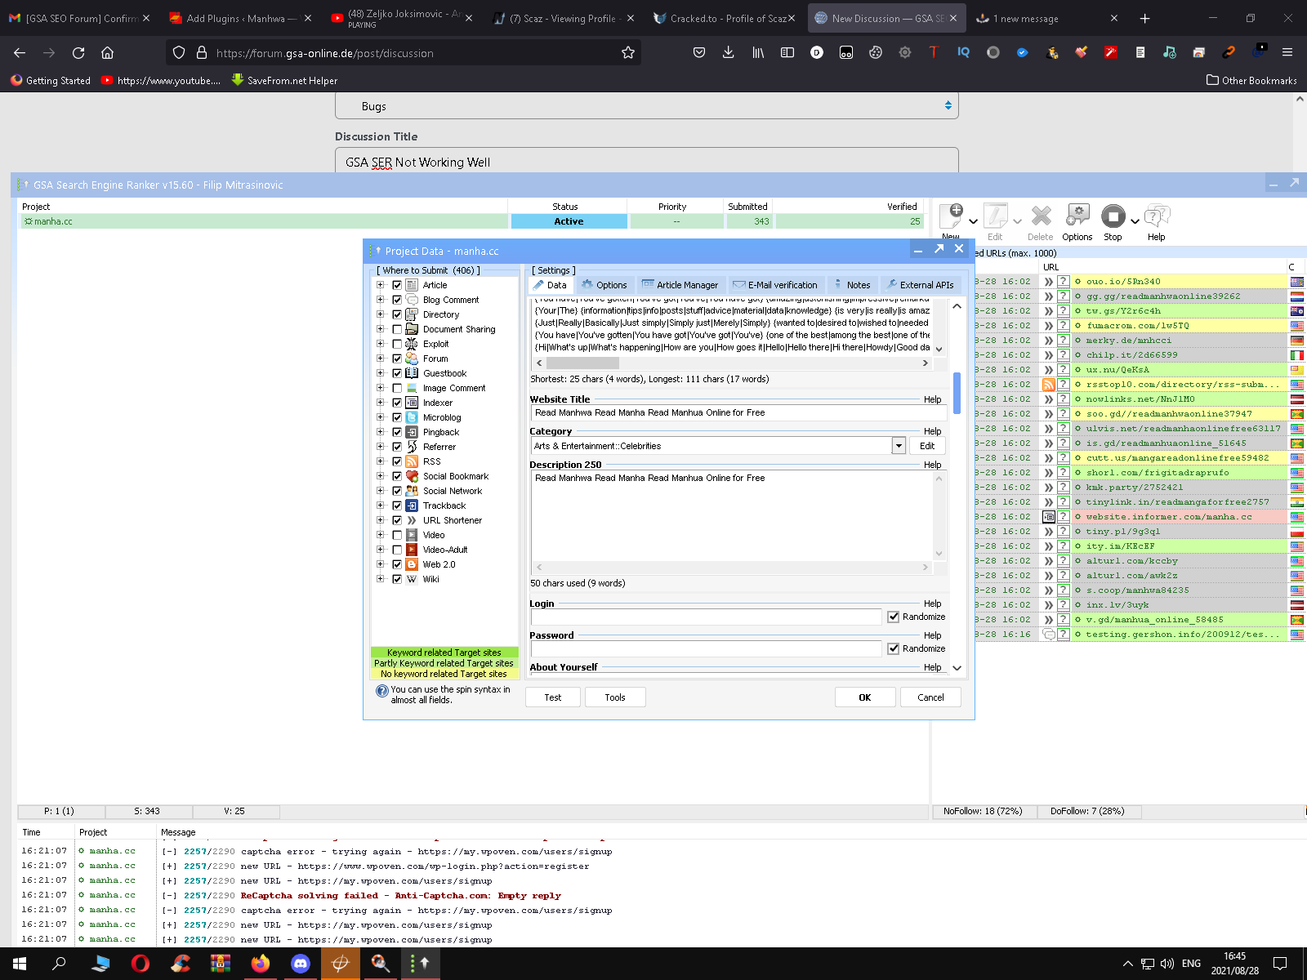Expand the Directory tree node
Image resolution: width=1307 pixels, height=980 pixels.
[380, 314]
